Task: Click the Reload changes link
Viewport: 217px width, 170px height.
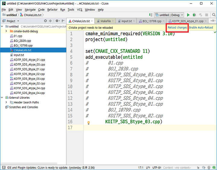Action: 177,27
